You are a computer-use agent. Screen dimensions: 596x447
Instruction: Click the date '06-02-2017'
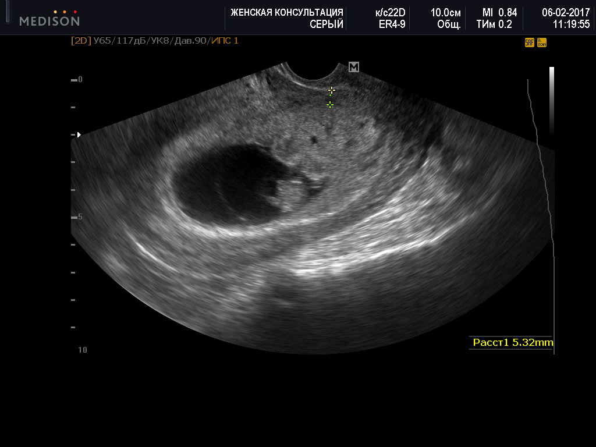click(566, 13)
